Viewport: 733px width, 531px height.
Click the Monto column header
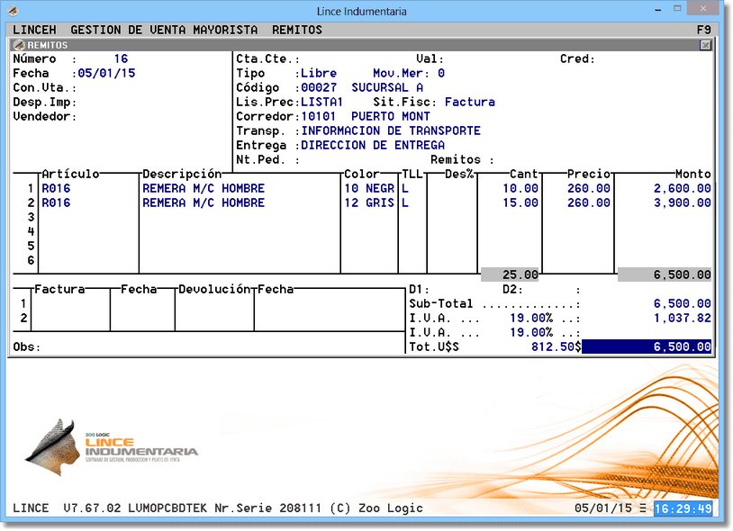tap(693, 175)
